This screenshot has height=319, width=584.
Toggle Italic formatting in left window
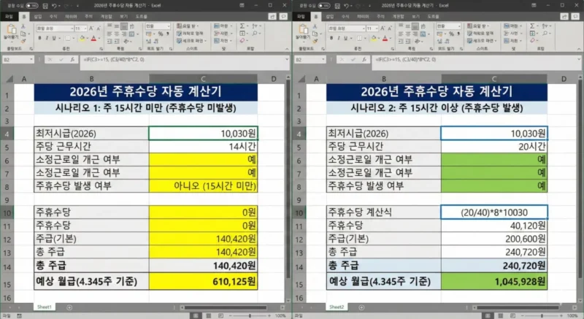click(47, 38)
